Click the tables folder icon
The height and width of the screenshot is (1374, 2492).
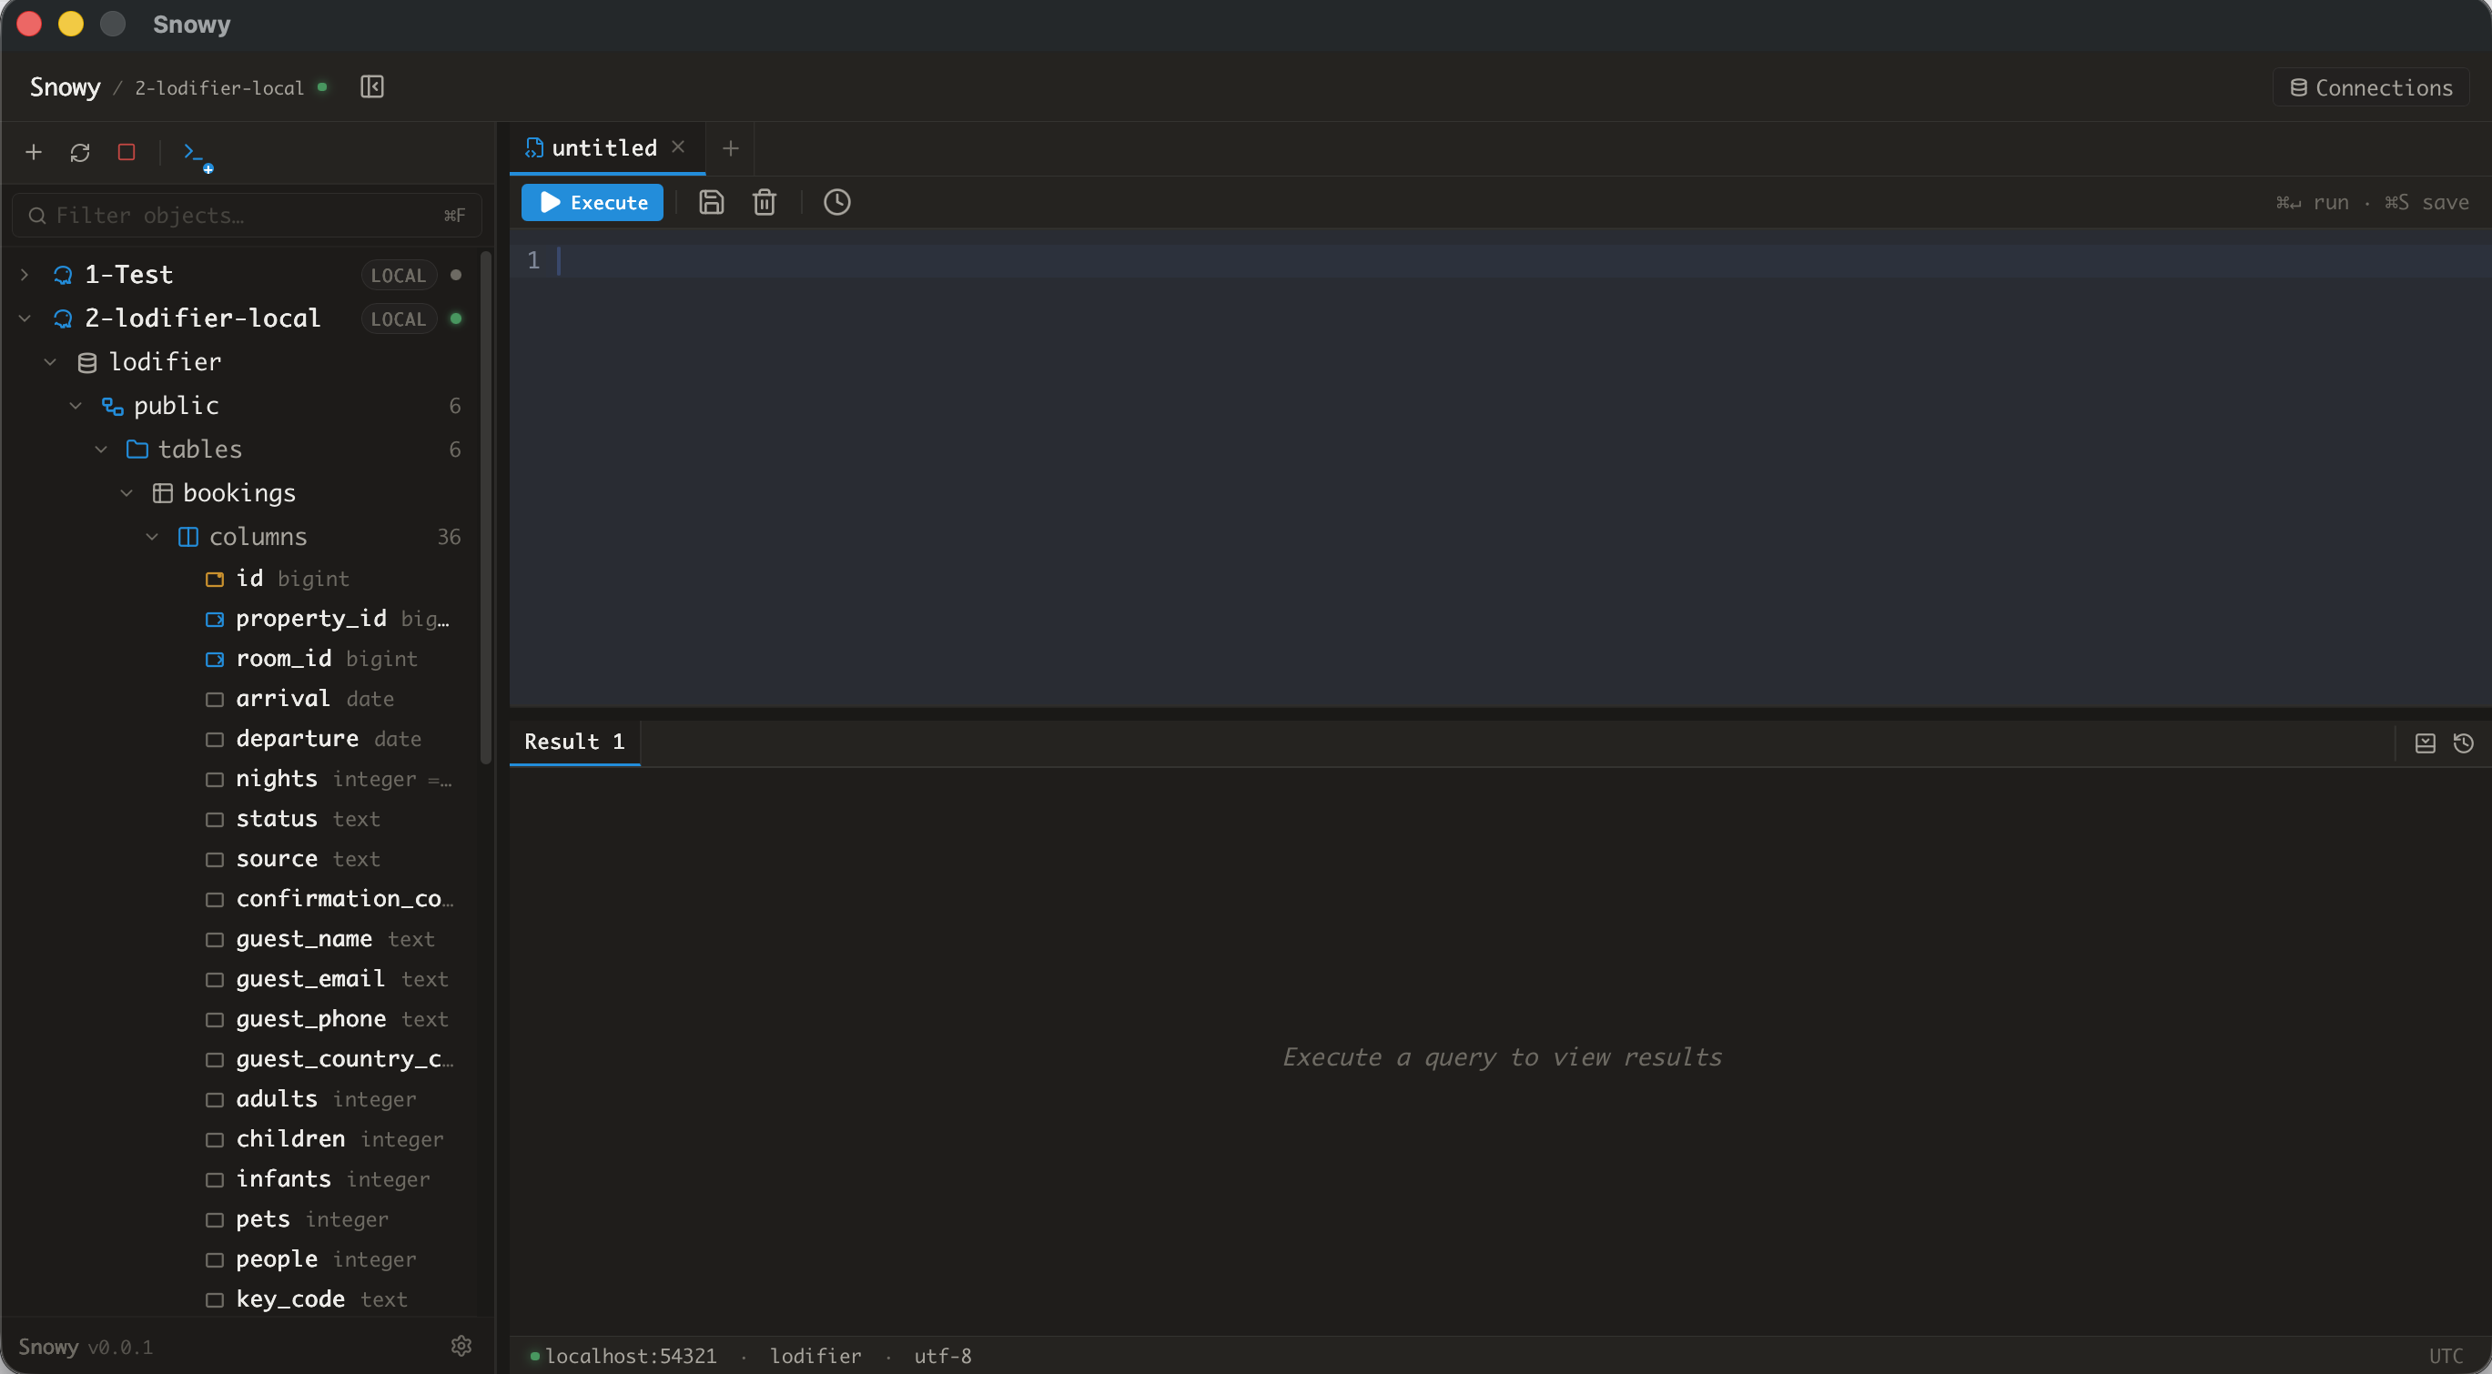coord(137,450)
